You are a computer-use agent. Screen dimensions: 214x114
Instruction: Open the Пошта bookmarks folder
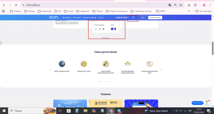click(x=98, y=11)
